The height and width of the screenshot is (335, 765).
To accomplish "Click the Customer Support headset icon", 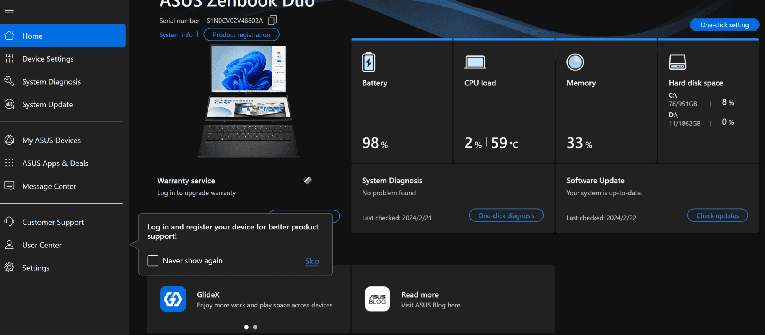I will [x=9, y=222].
